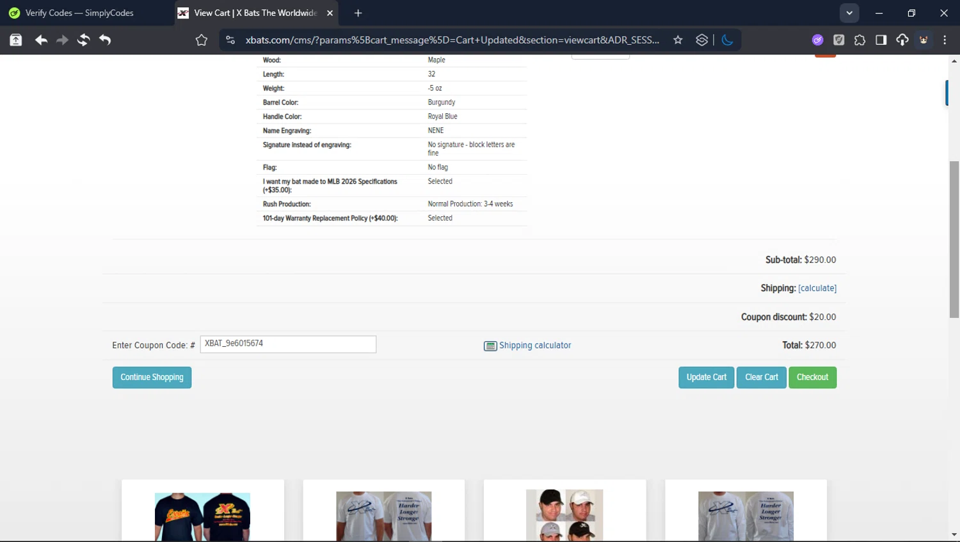
Task: Open the Extensions puzzle piece menu
Action: pos(860,40)
